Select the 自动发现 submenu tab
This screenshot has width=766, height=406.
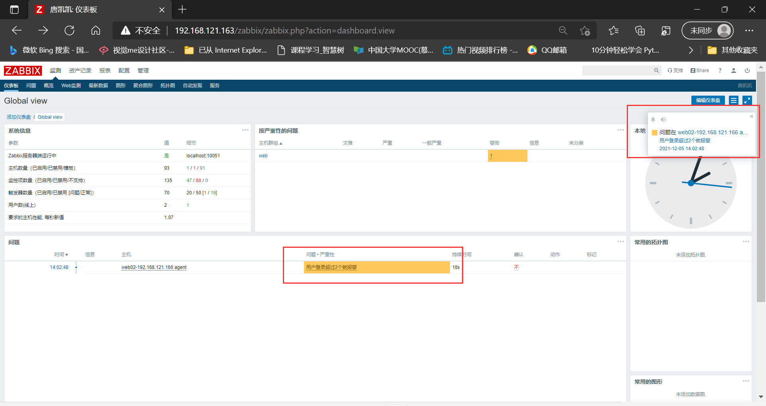pyautogui.click(x=193, y=86)
